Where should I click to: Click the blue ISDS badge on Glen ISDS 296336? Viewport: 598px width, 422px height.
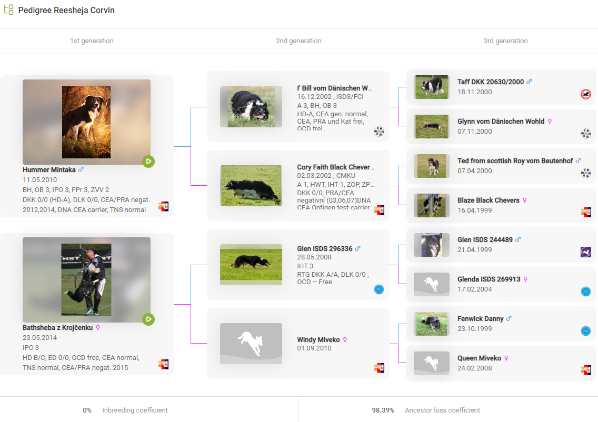point(378,289)
